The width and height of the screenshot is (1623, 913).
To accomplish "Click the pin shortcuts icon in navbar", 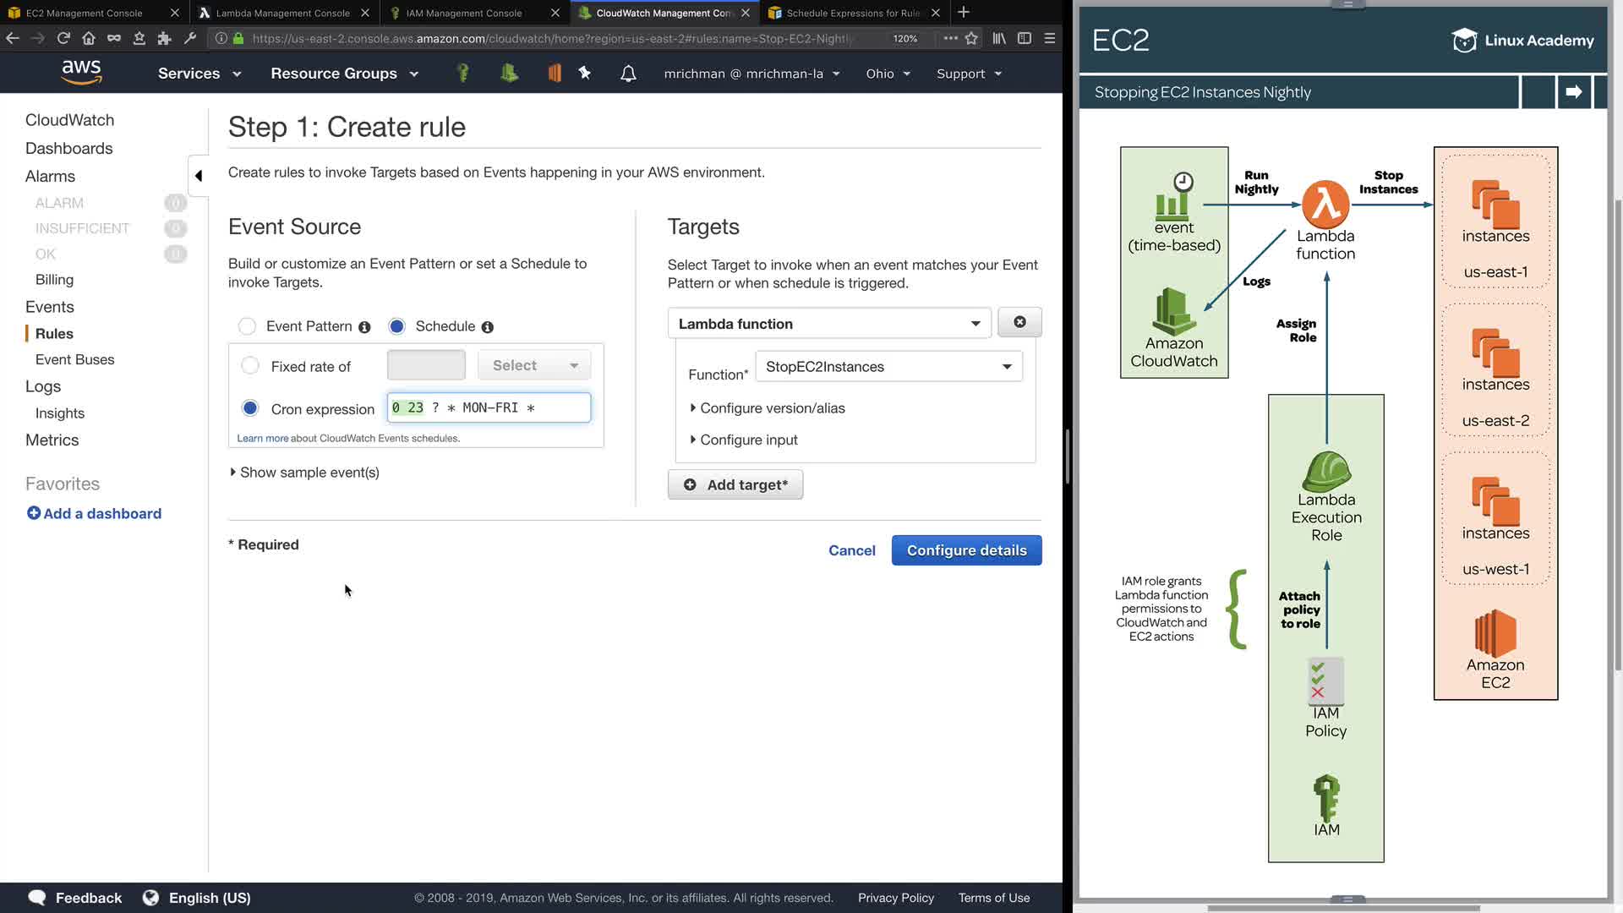I will coord(584,74).
